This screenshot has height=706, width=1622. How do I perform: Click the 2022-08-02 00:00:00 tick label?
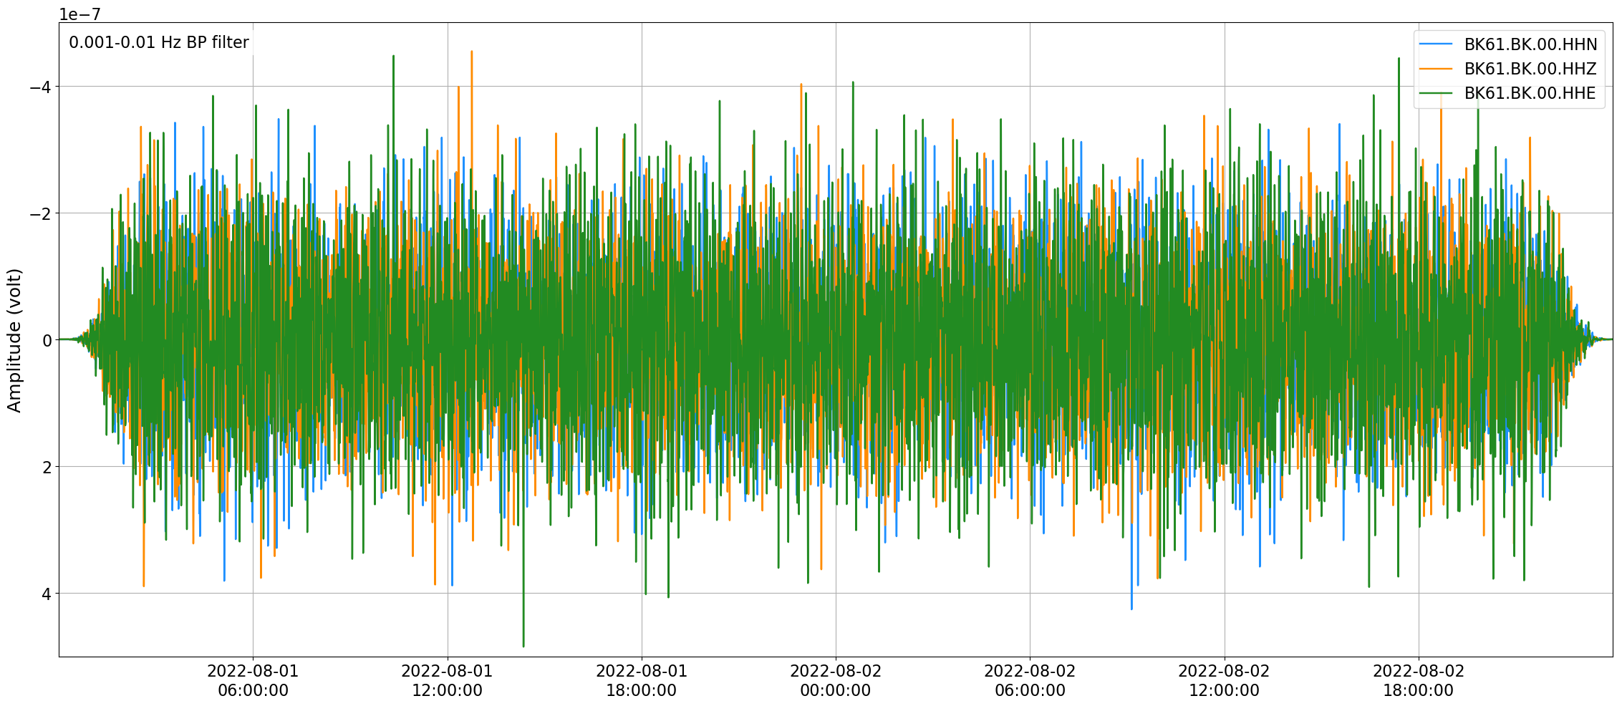point(836,681)
